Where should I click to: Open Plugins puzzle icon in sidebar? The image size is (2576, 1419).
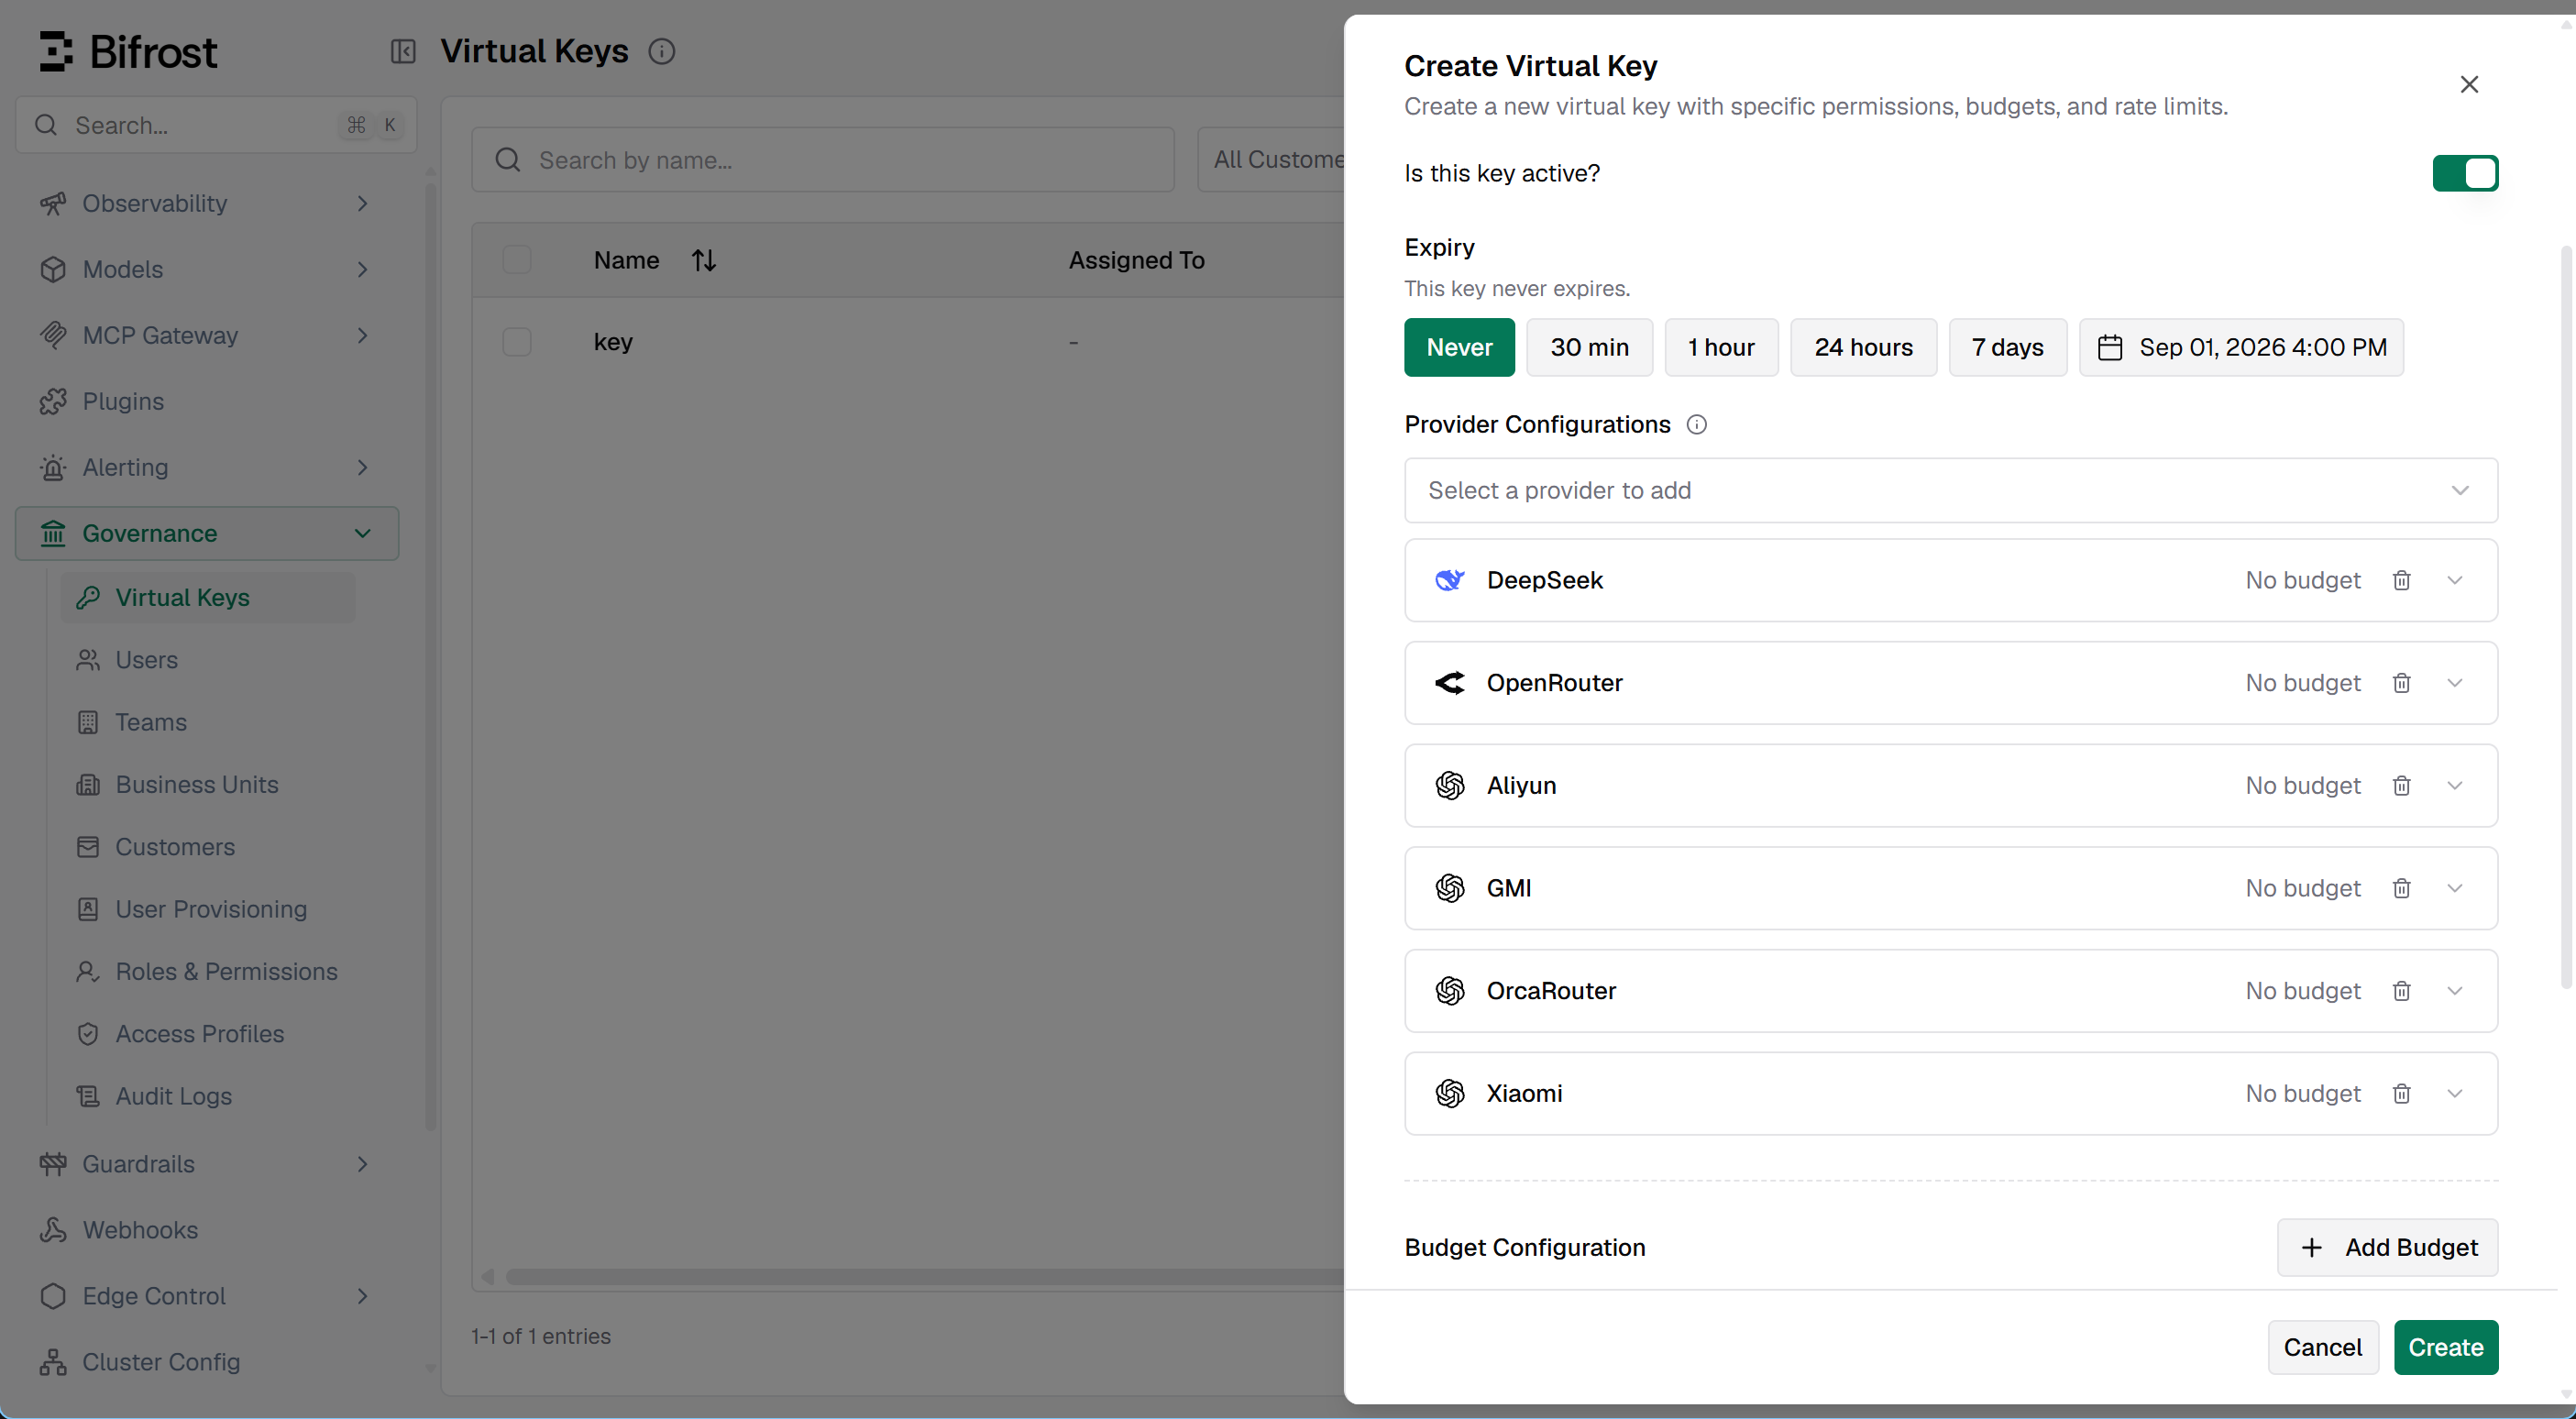53,402
